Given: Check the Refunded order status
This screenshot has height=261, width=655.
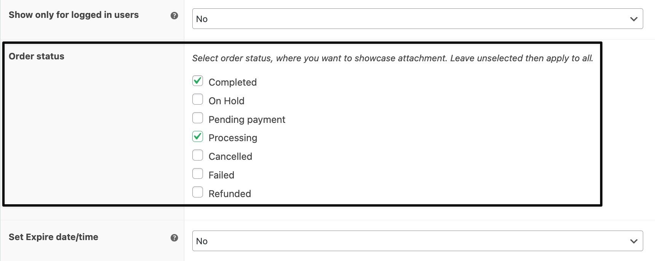Looking at the screenshot, I should click(198, 192).
